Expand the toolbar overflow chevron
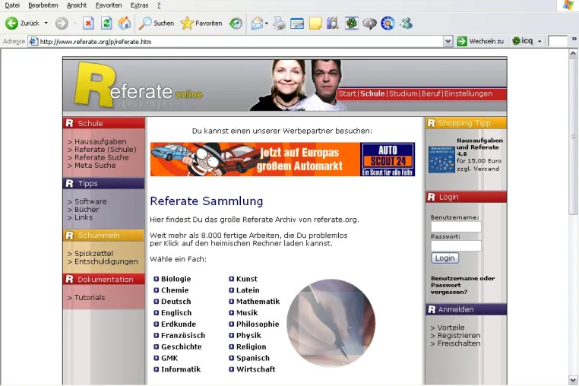The height and width of the screenshot is (386, 579). [574, 39]
